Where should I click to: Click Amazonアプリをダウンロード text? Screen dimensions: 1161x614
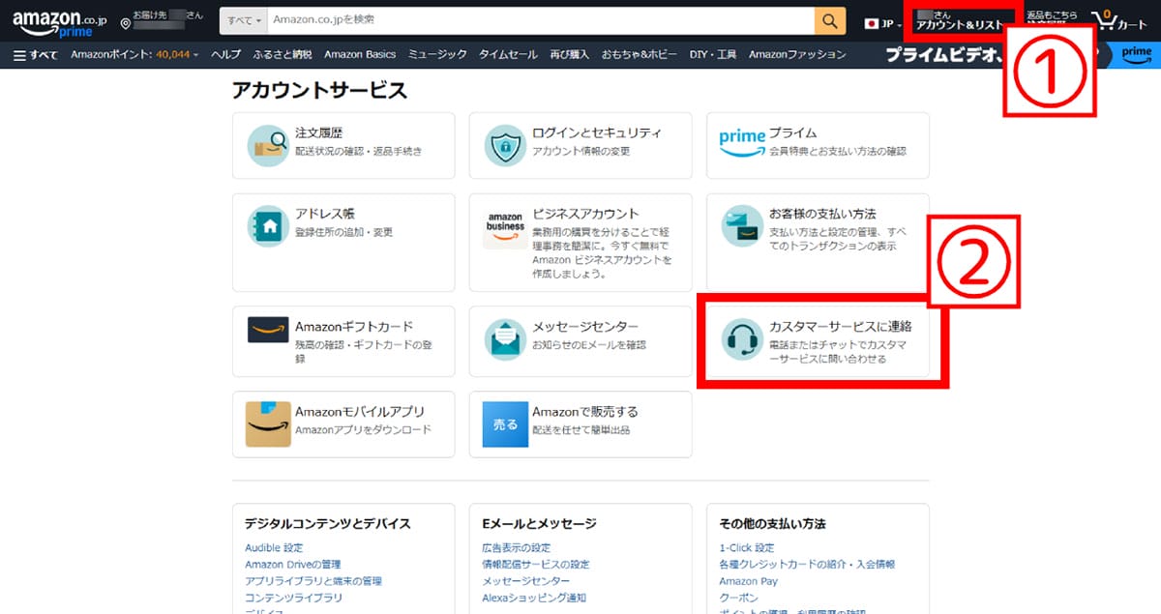click(363, 430)
